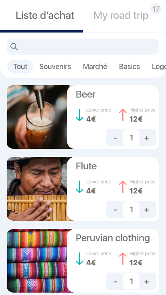The width and height of the screenshot is (166, 295).
Task: Decrease Flute quantity with minus button
Action: 115,210
